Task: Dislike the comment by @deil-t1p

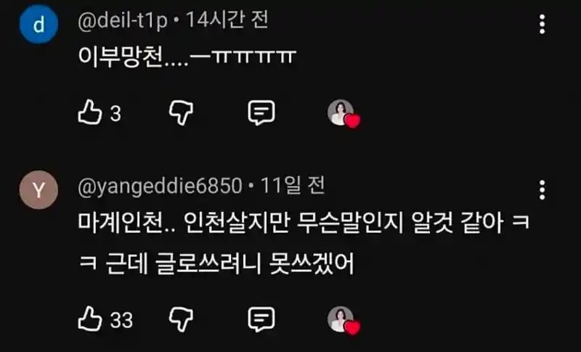Action: pyautogui.click(x=181, y=112)
